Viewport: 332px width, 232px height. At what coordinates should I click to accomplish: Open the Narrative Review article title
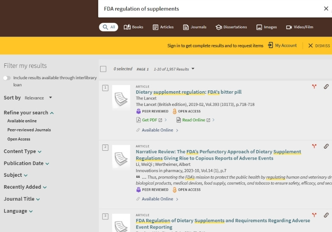218,155
